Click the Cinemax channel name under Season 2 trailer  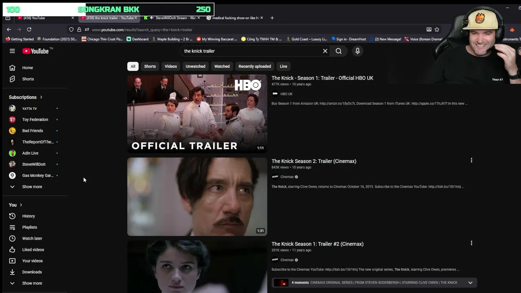287,177
